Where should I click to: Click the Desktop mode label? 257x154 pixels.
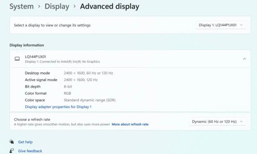pyautogui.click(x=37, y=73)
